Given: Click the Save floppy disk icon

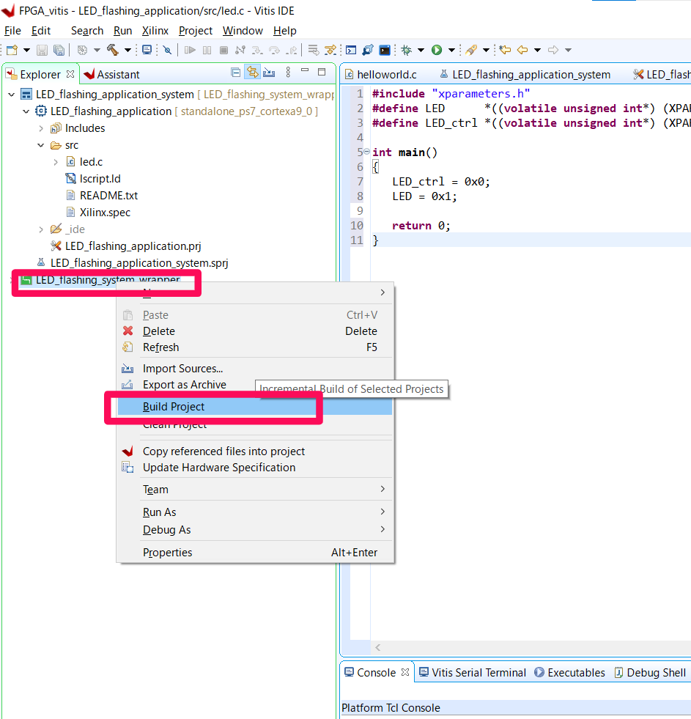Looking at the screenshot, I should click(43, 50).
